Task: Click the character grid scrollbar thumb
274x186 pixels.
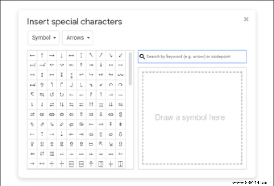Action: click(x=130, y=68)
